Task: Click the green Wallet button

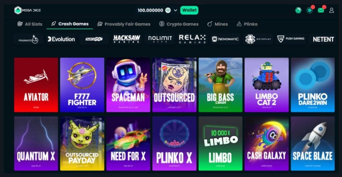Action: click(189, 10)
